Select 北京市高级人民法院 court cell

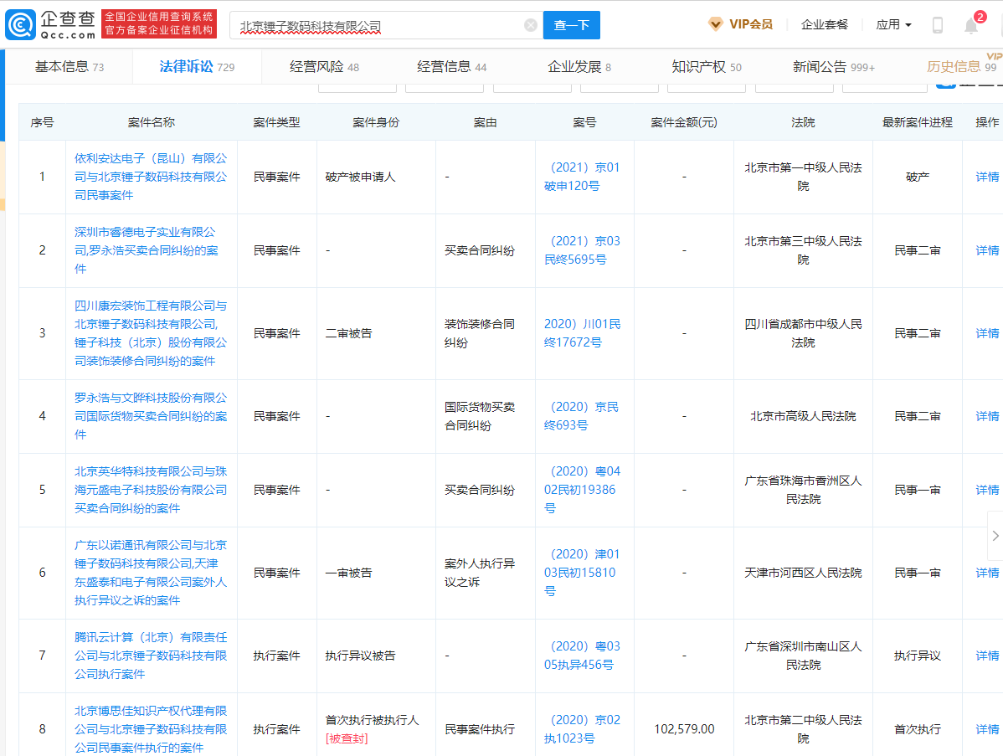[803, 416]
